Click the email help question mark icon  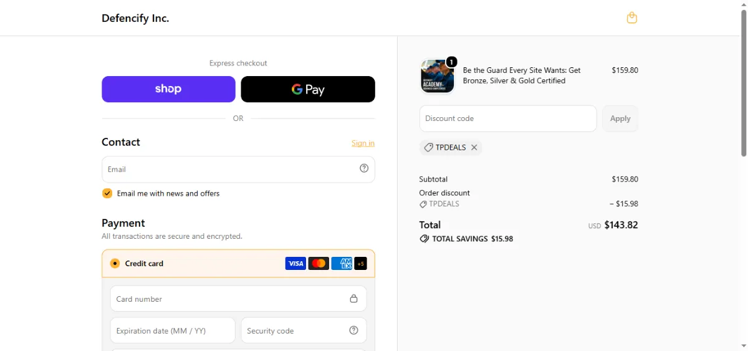(x=364, y=168)
